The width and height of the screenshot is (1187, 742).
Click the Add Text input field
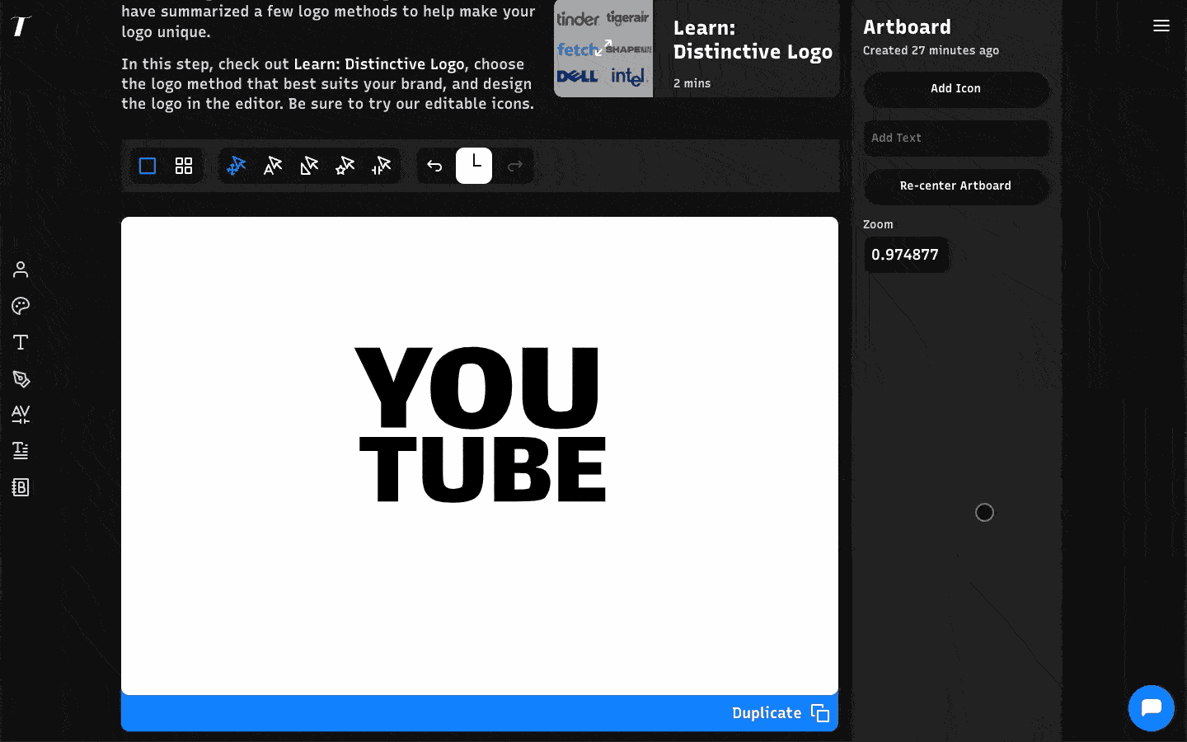[956, 138]
